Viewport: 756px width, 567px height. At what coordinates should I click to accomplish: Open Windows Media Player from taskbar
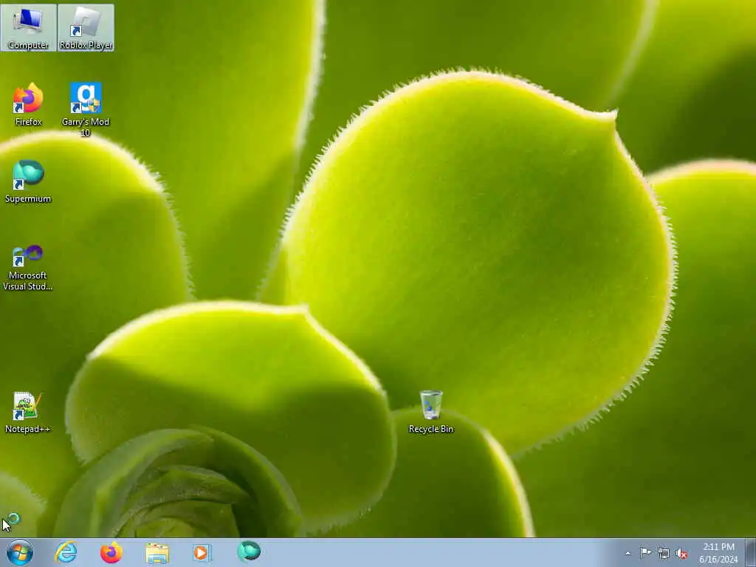click(x=202, y=552)
